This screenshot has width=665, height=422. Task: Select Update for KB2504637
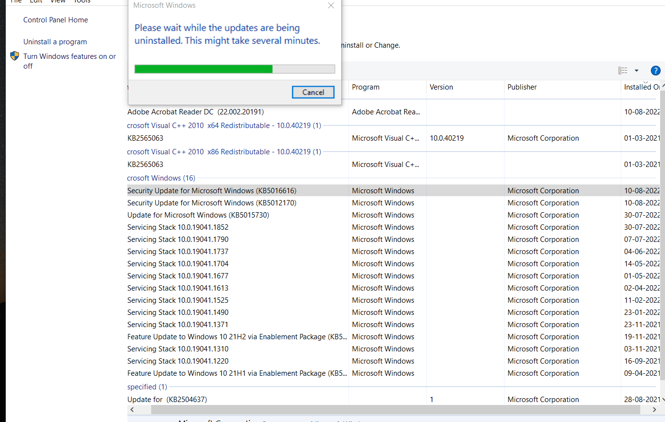point(167,399)
